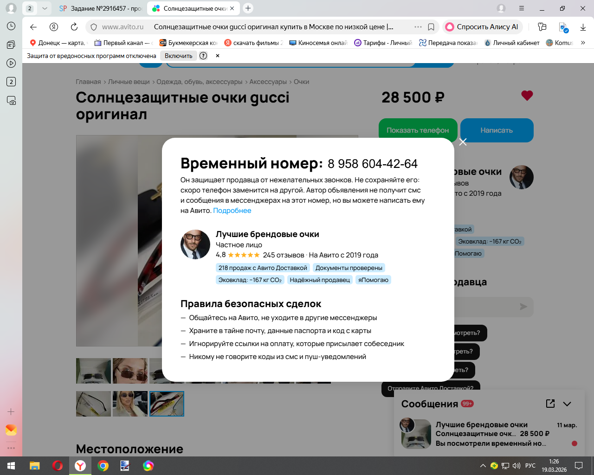Image resolution: width=594 pixels, height=475 pixels.
Task: Open the browser downloads icon
Action: point(583,27)
